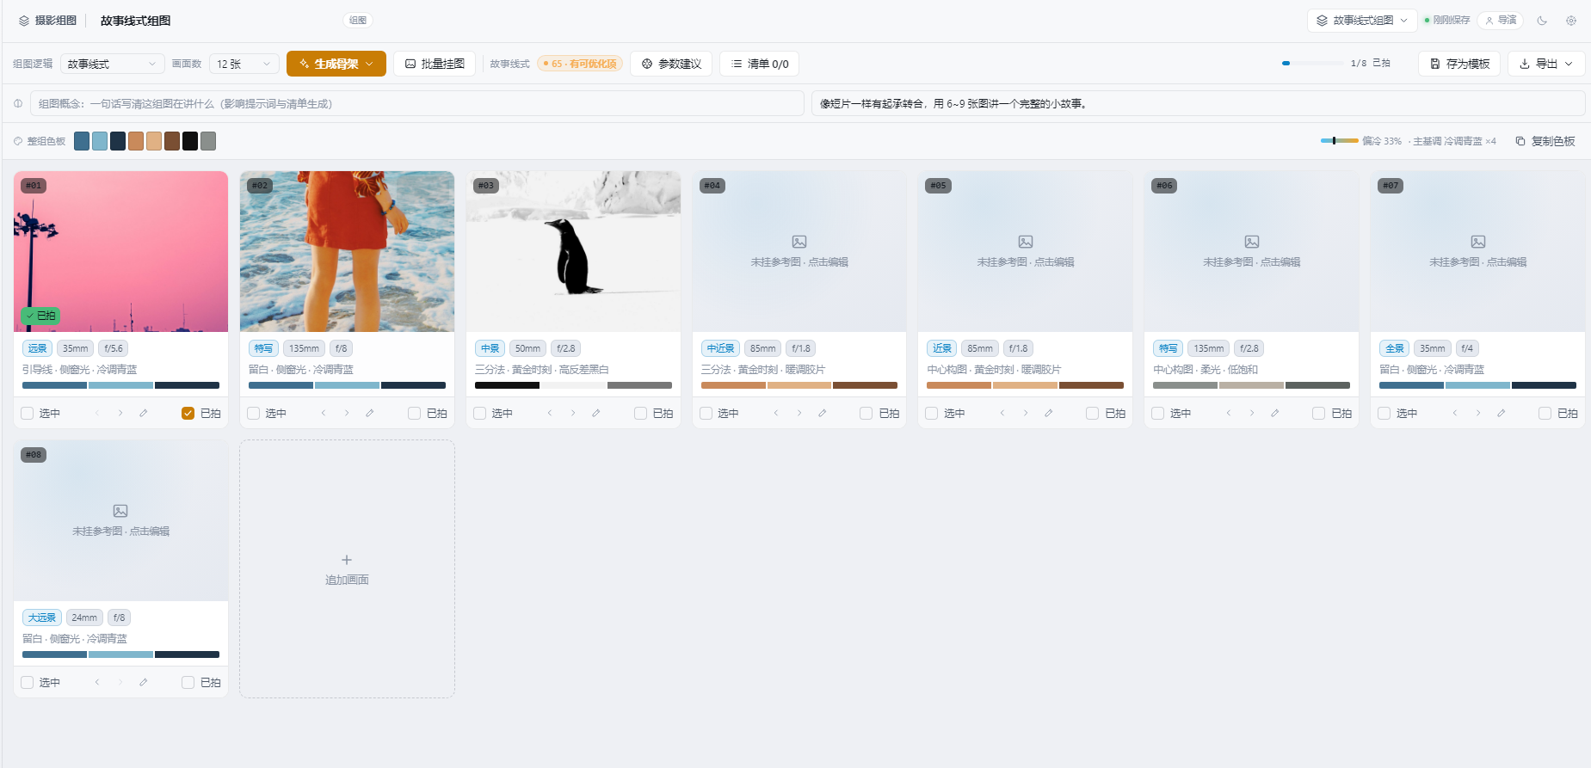Viewport: 1591px width, 768px height.
Task: Open the 画面数 dropdown showing 12 张
Action: (x=244, y=64)
